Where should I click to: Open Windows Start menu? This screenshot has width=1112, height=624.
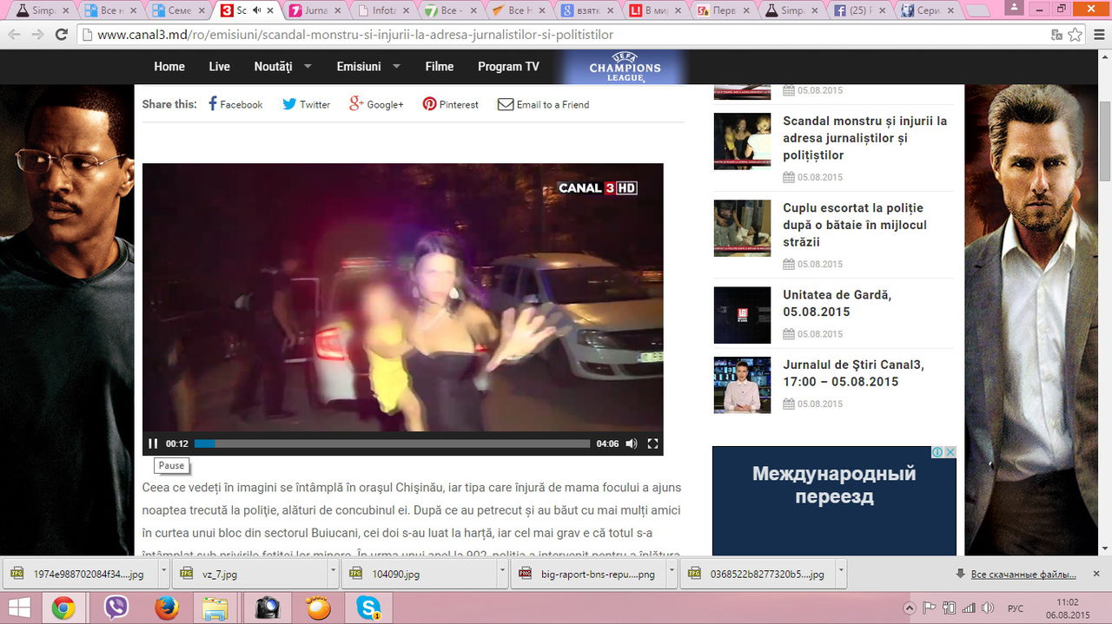(x=18, y=608)
